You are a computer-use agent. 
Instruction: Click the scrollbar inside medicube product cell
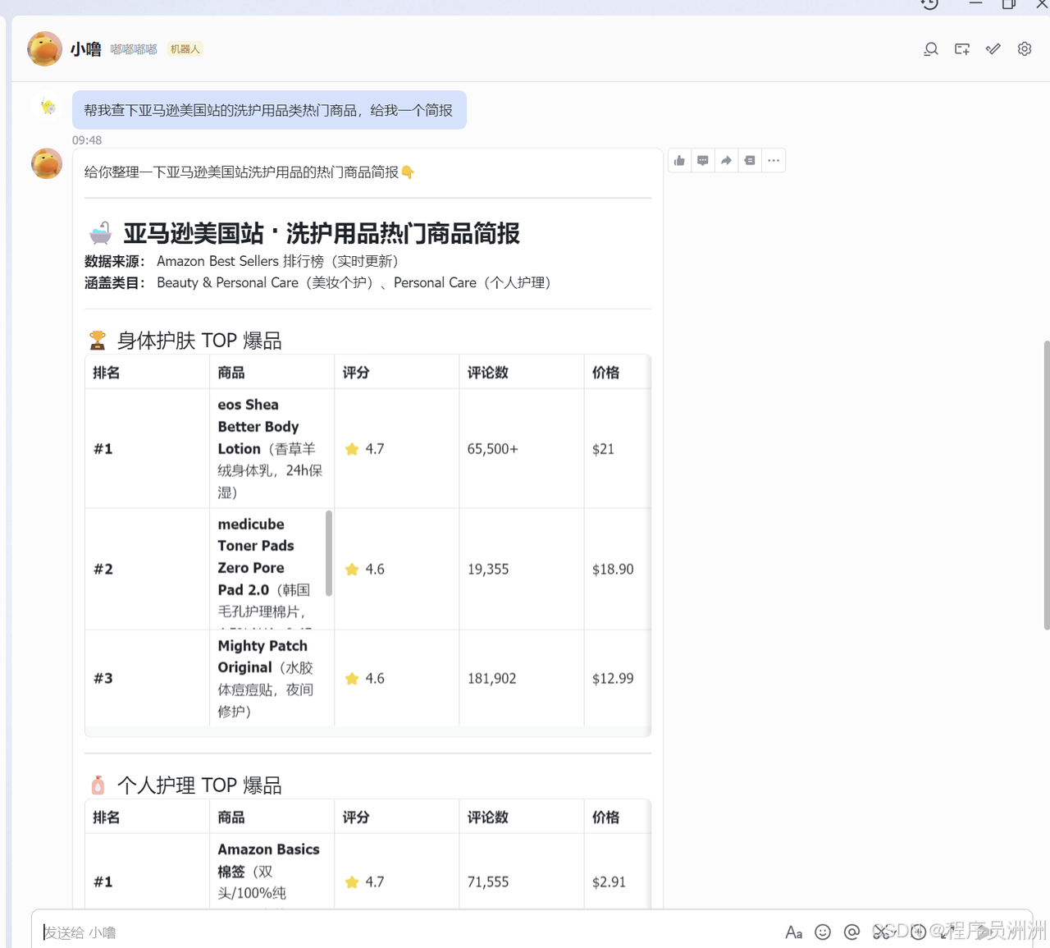329,553
